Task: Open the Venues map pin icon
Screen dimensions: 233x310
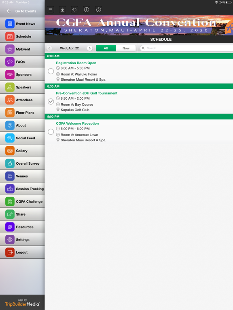Action: pyautogui.click(x=10, y=176)
